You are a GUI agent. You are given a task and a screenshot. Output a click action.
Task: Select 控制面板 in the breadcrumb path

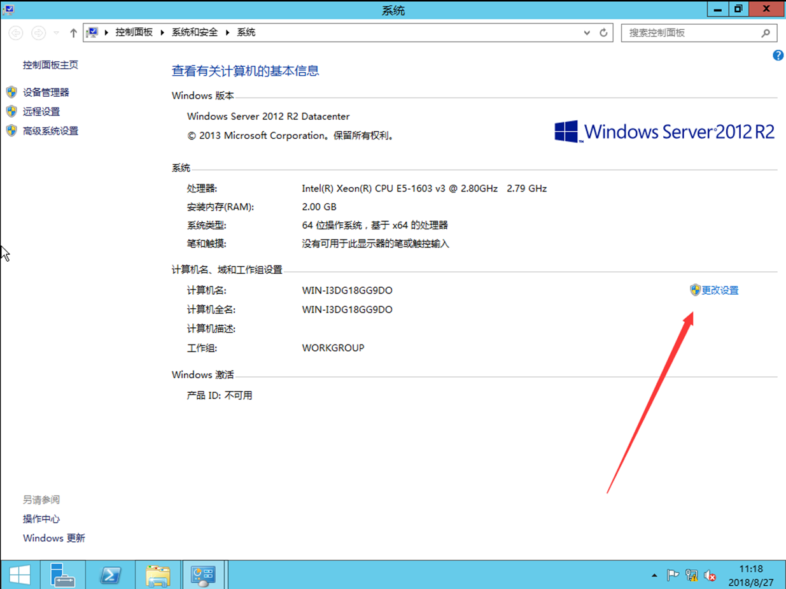[x=134, y=32]
